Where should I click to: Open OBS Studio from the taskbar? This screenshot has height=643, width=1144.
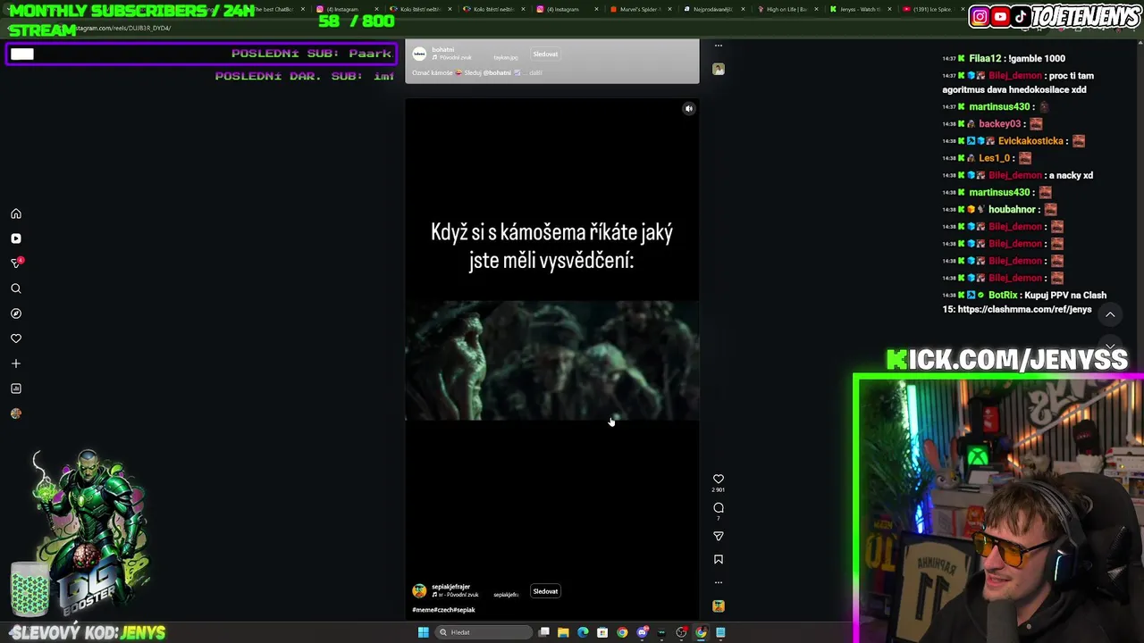click(x=681, y=632)
